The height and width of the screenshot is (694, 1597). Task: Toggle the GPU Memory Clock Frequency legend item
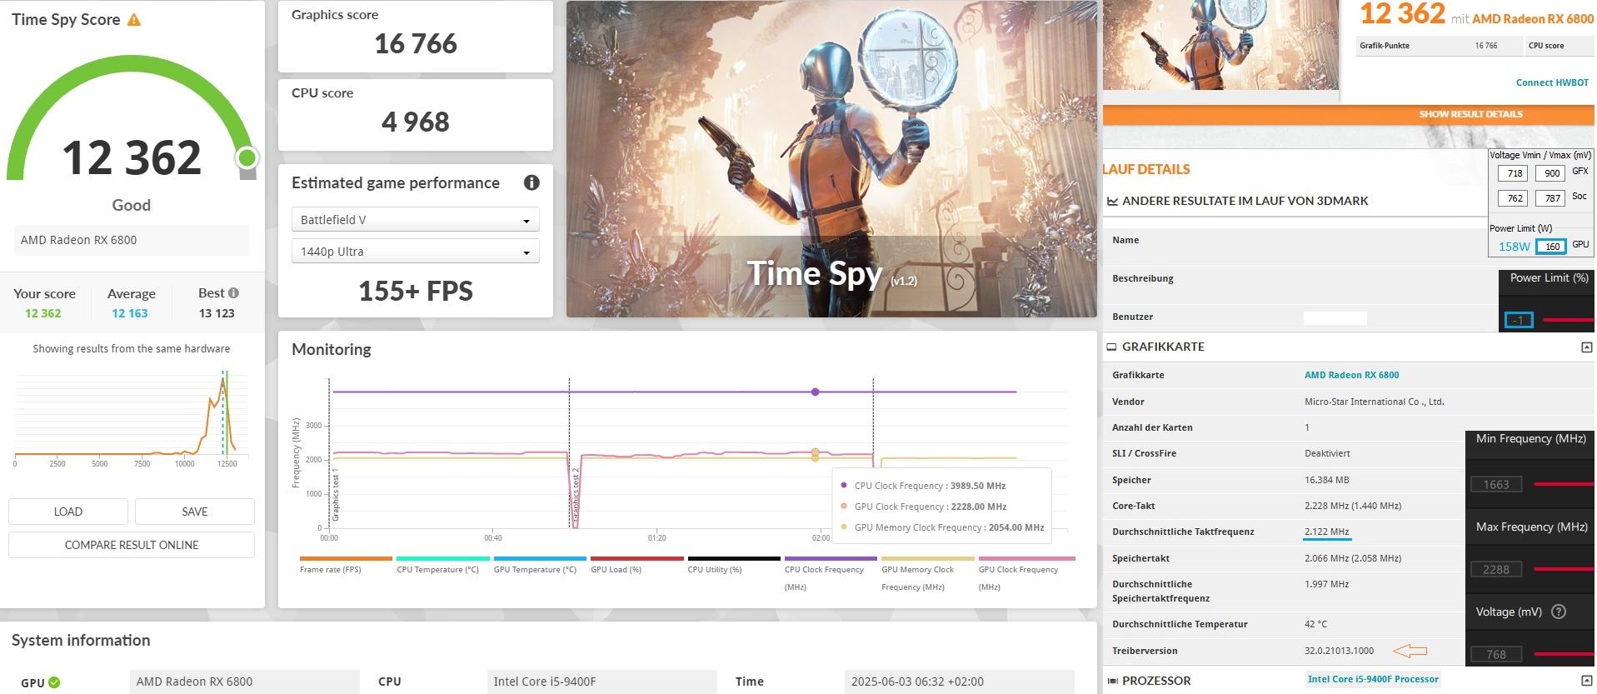coord(928,573)
